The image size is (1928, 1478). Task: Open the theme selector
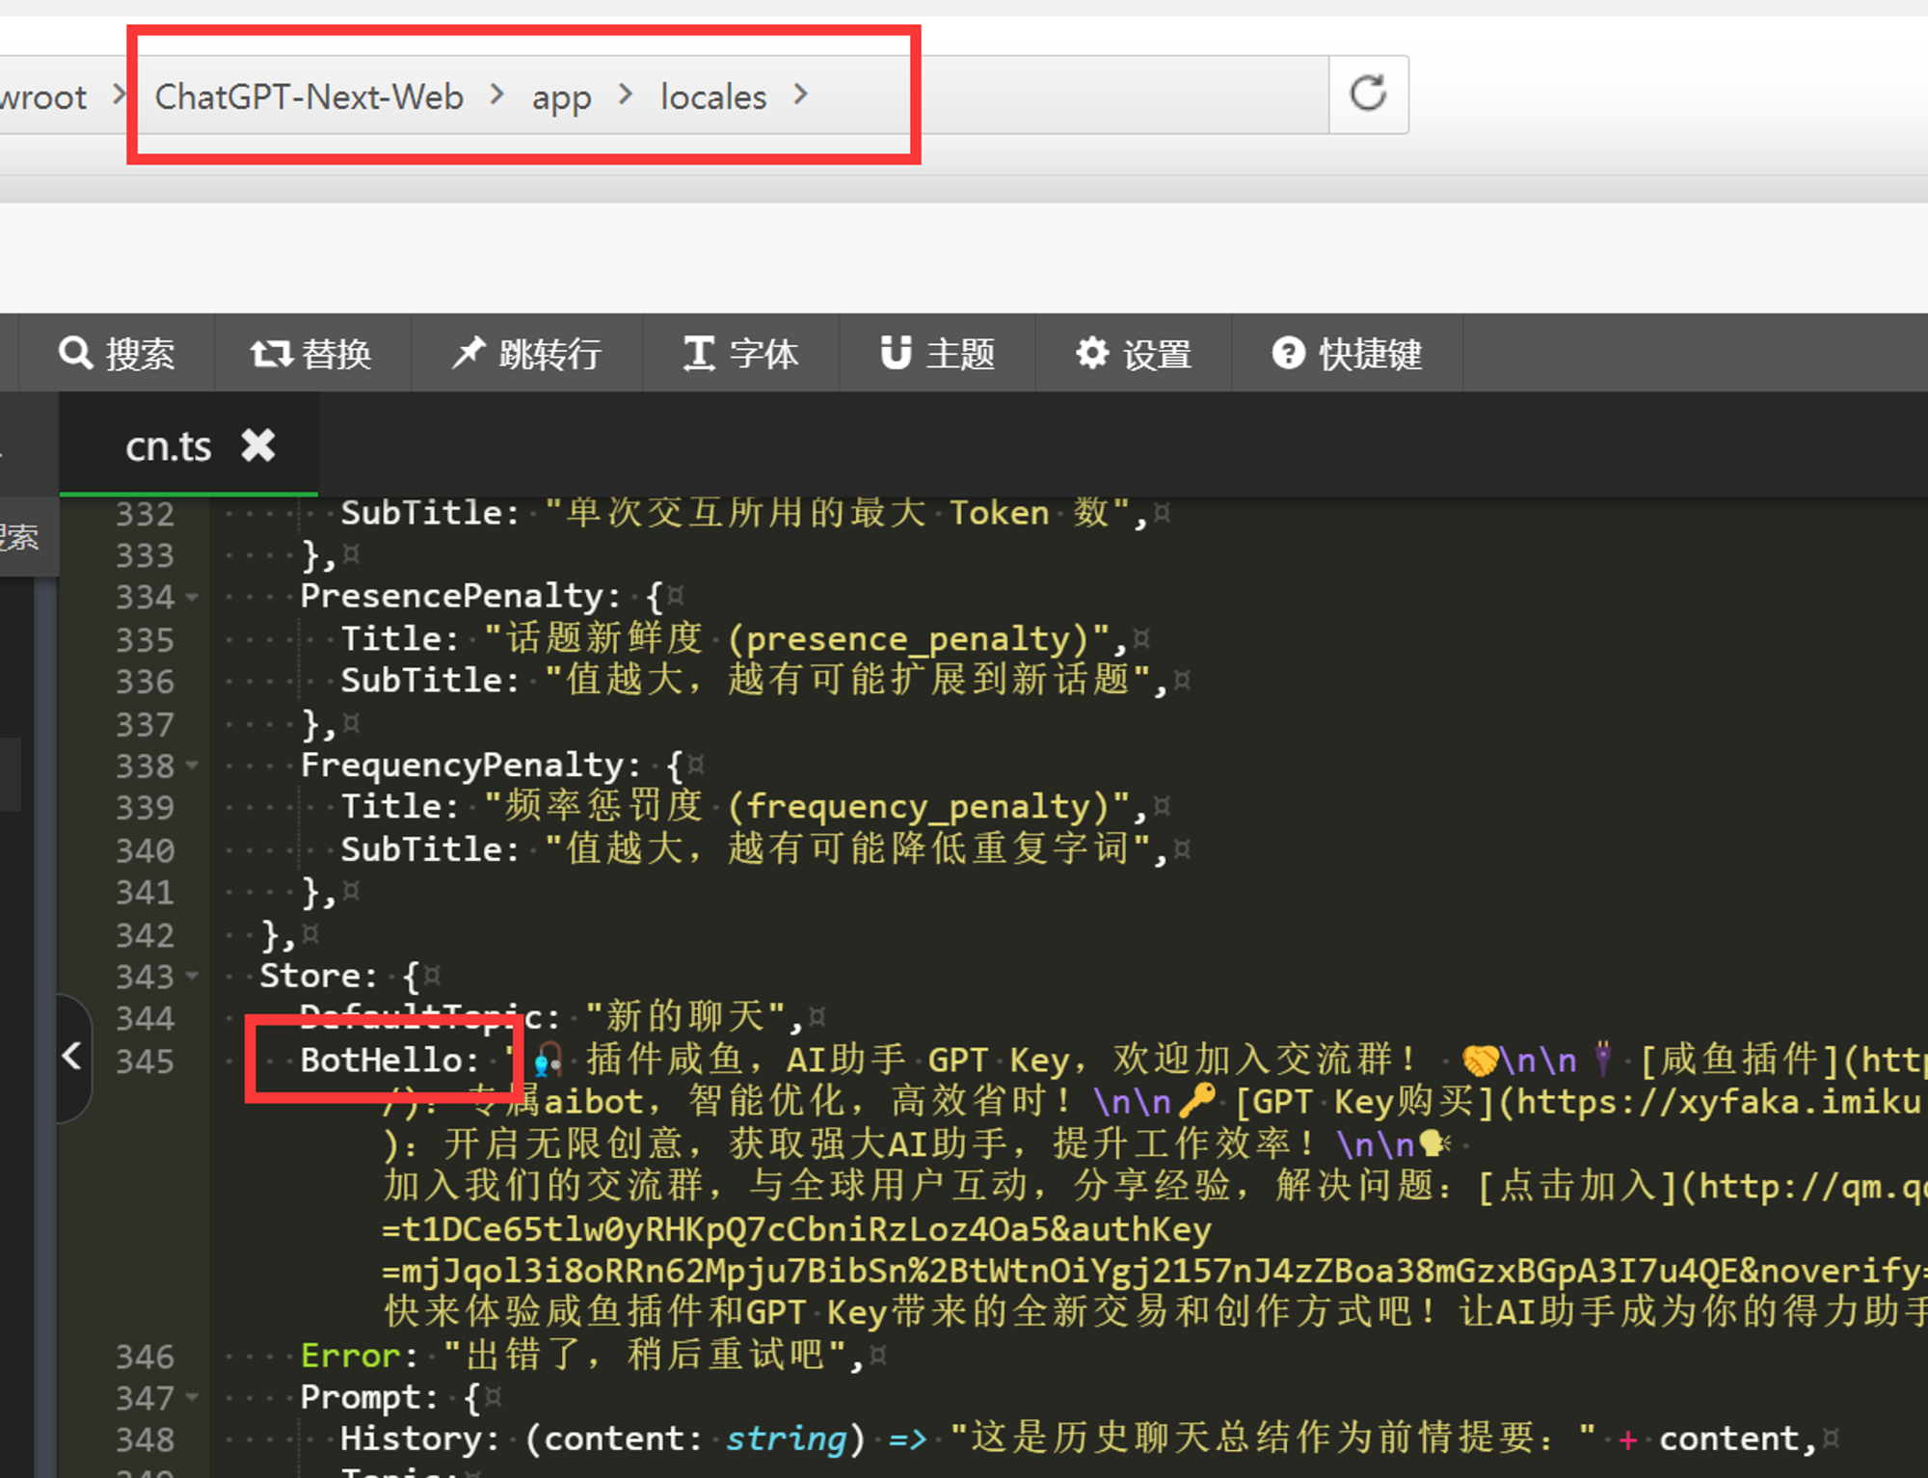(937, 354)
